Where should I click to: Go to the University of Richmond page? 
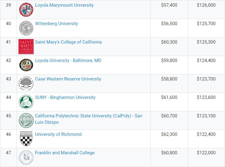tap(58, 134)
